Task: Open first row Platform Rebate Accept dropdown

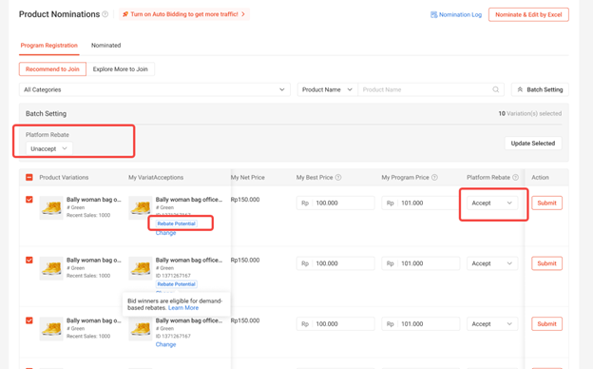Action: click(x=492, y=203)
